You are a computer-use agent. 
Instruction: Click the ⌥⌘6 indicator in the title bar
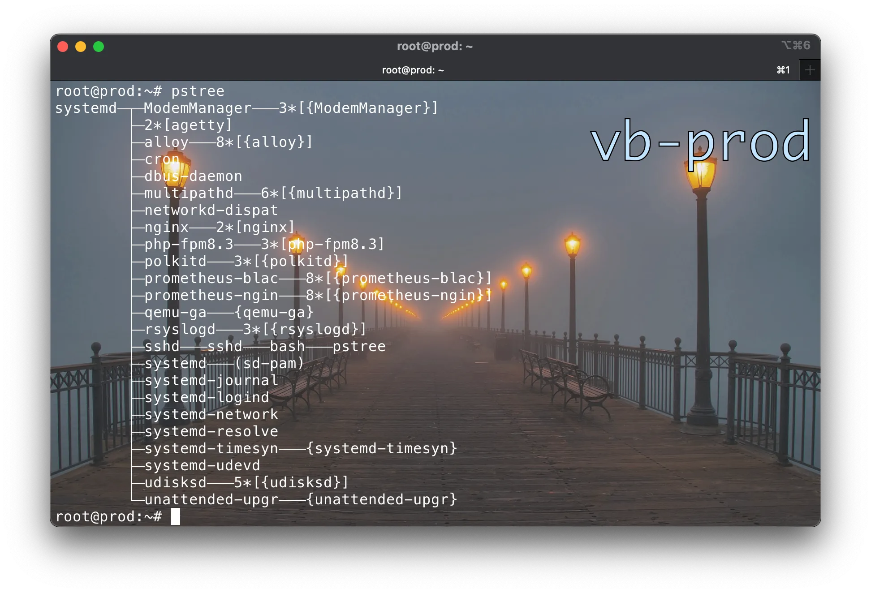point(797,45)
